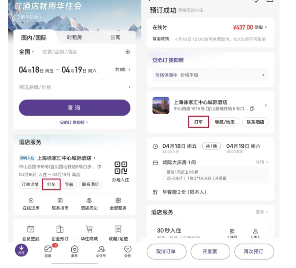
Task: Tap the current location target icon
Action: click(128, 52)
